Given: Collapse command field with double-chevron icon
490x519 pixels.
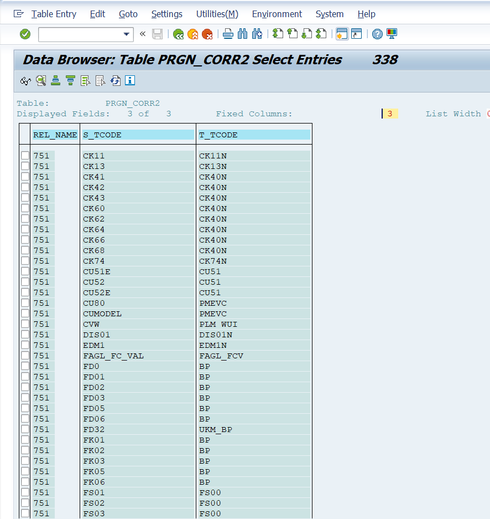Looking at the screenshot, I should (143, 34).
